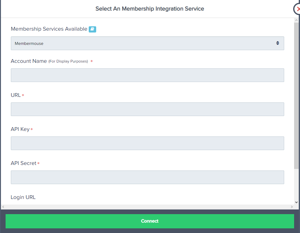Select the API Key input field
This screenshot has height=233, width=300.
(147, 143)
